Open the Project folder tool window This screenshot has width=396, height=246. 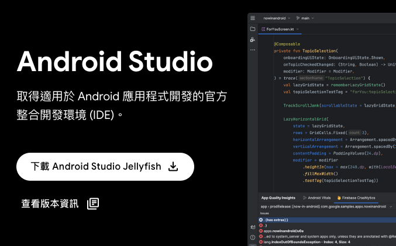(253, 29)
